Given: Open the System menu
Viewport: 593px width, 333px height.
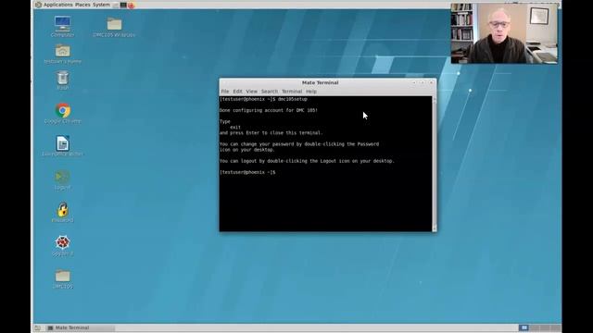Looking at the screenshot, I should click(x=101, y=5).
